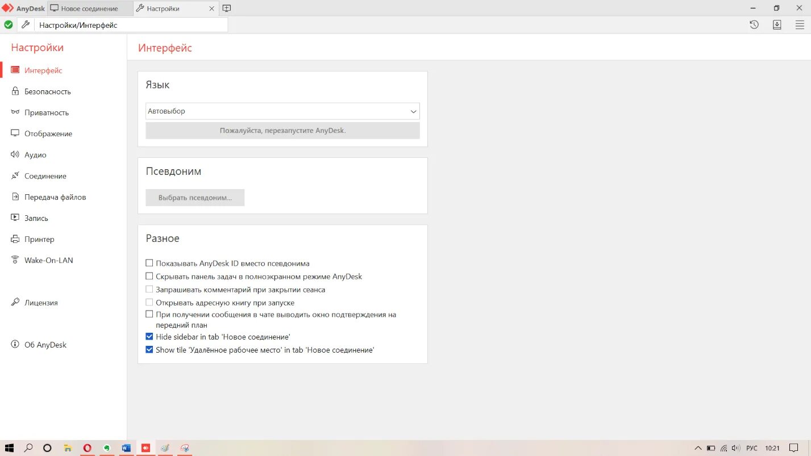Screen dimensions: 811x456
Task: Open the Приватность settings section
Action: 47,112
